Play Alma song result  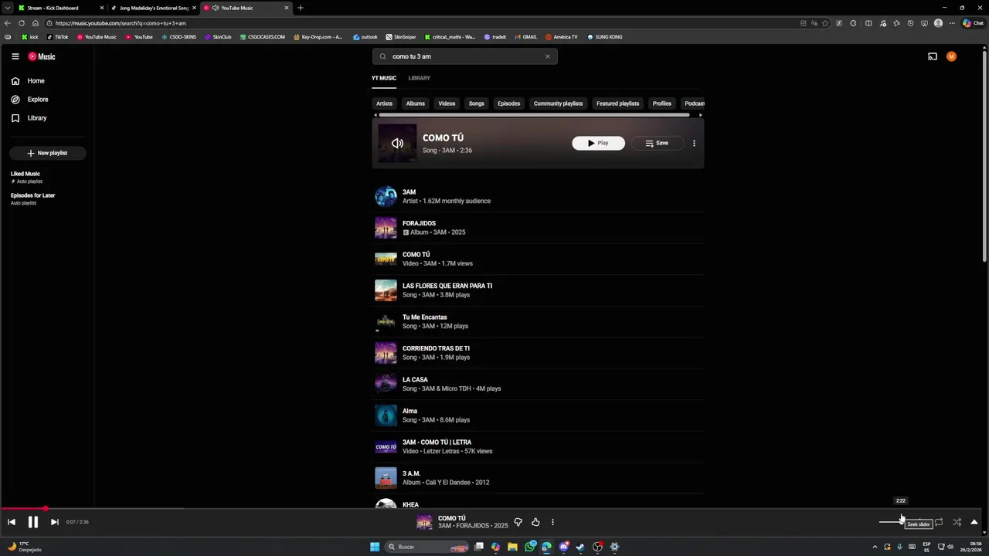coord(538,415)
